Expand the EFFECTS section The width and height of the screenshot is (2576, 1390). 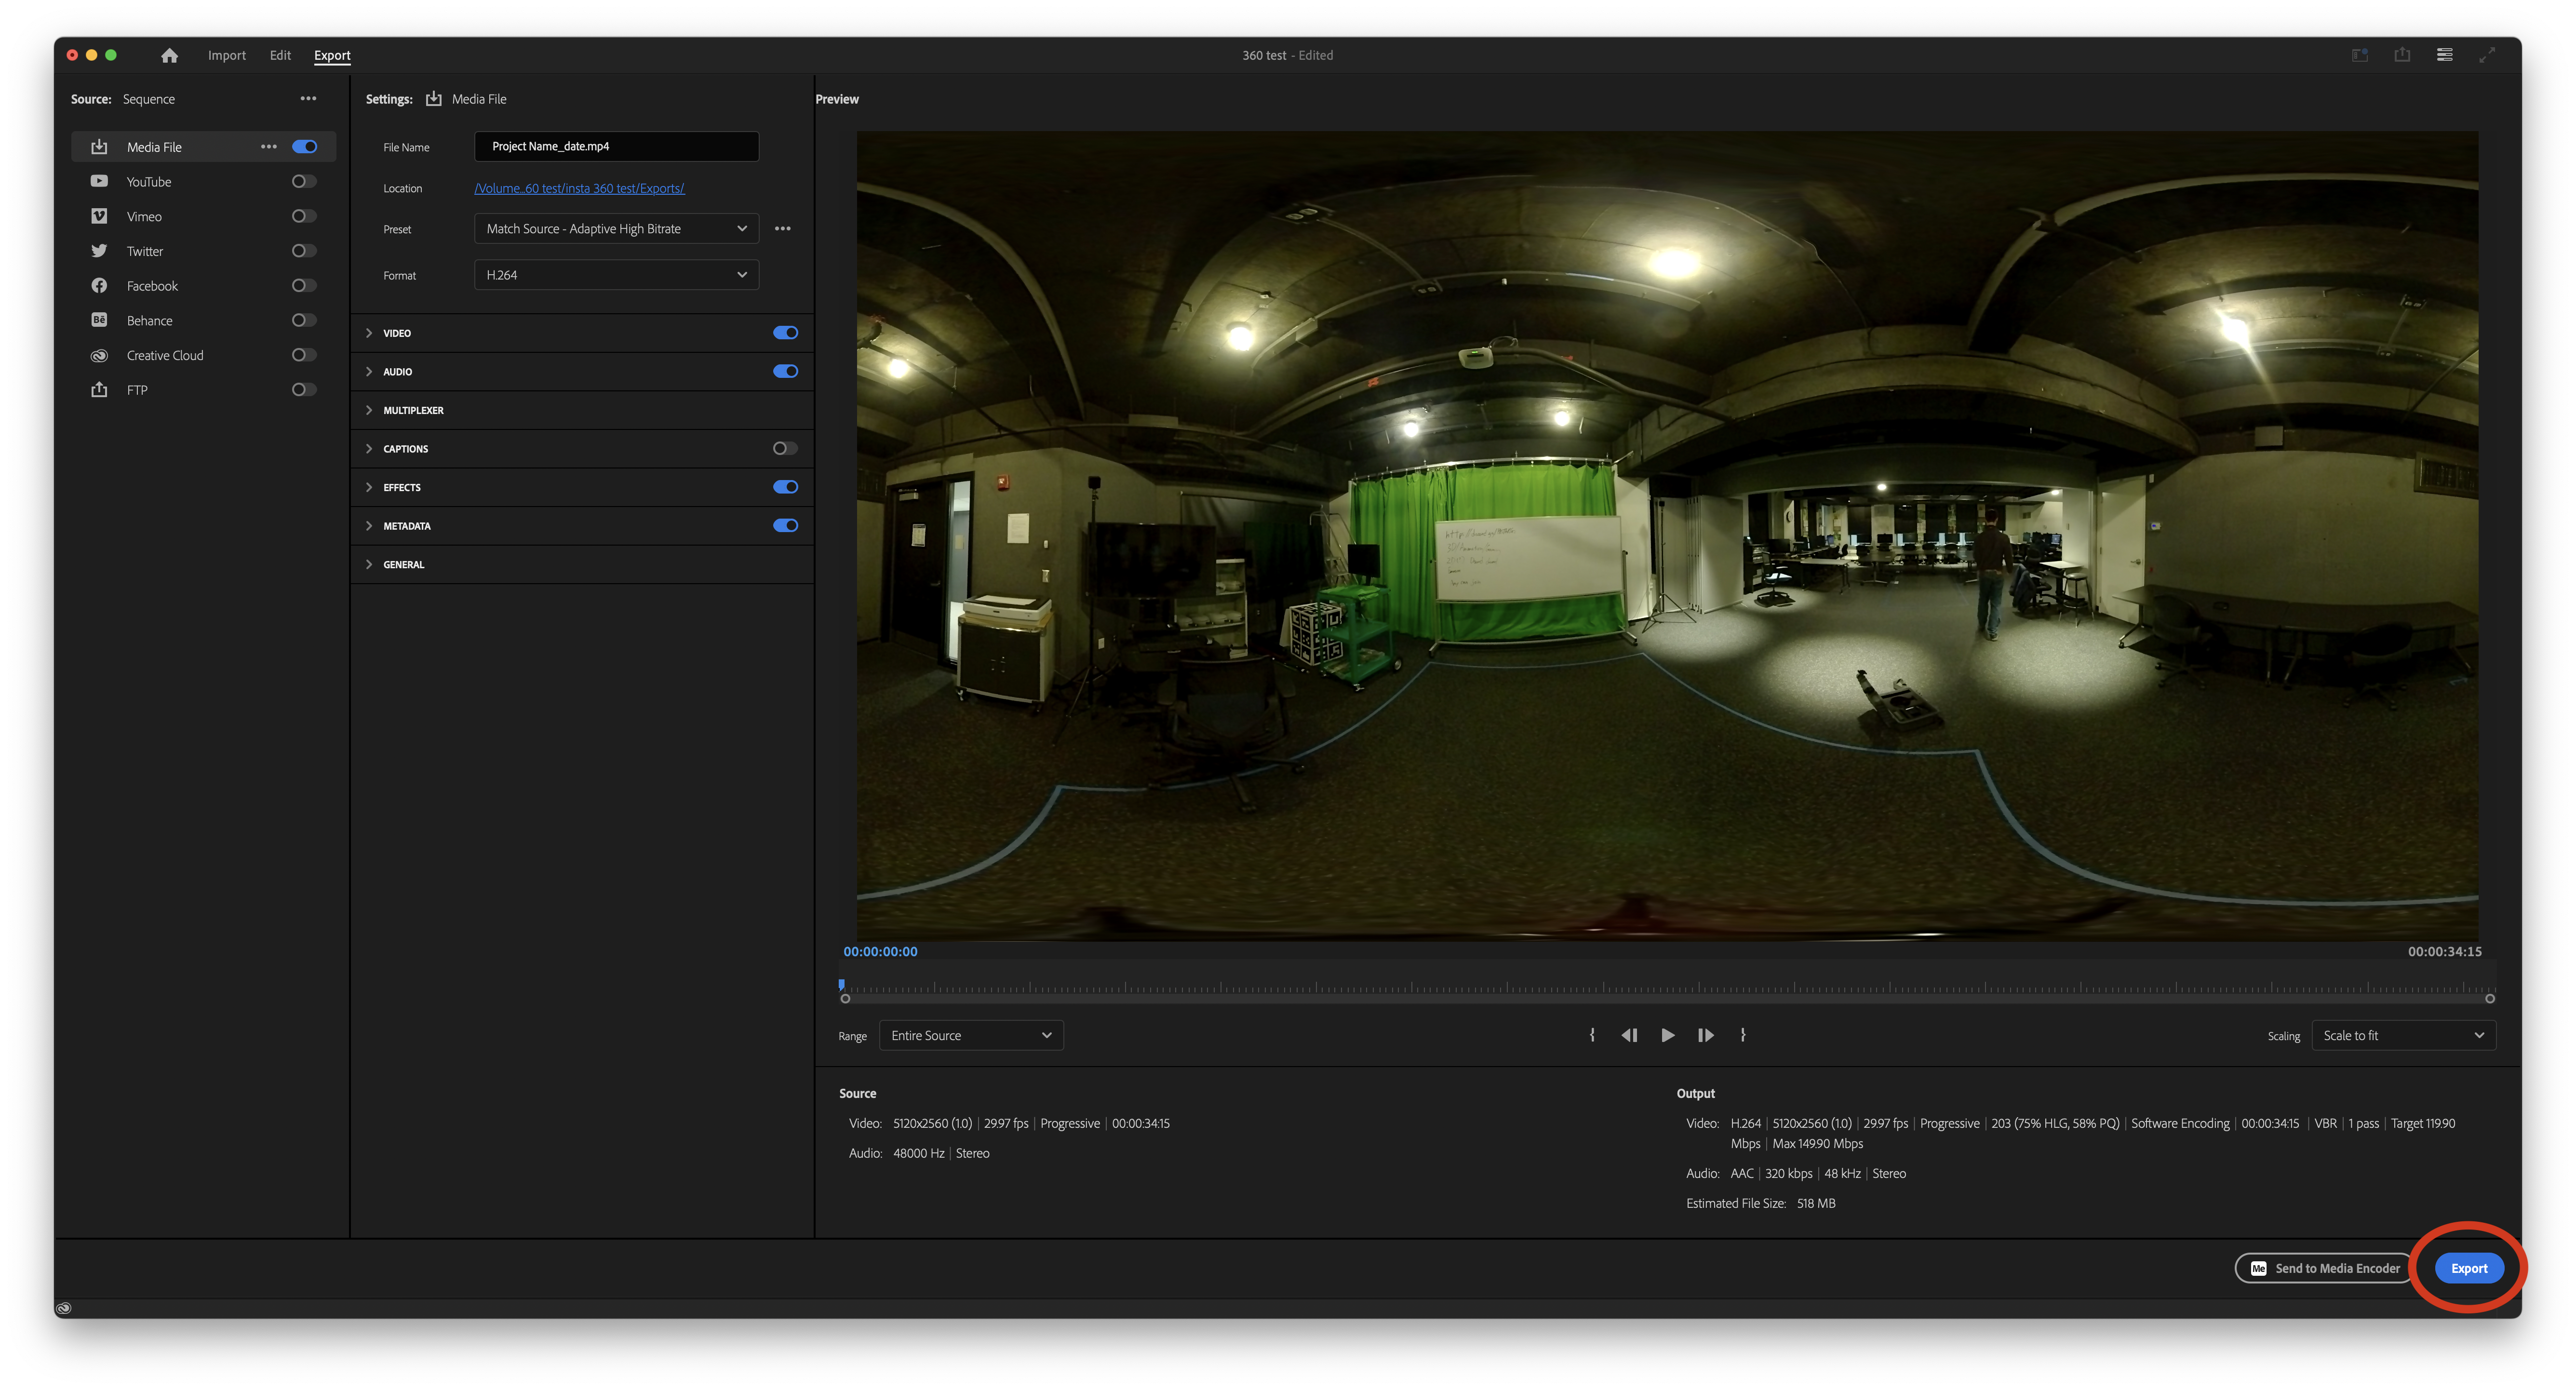pyautogui.click(x=369, y=487)
